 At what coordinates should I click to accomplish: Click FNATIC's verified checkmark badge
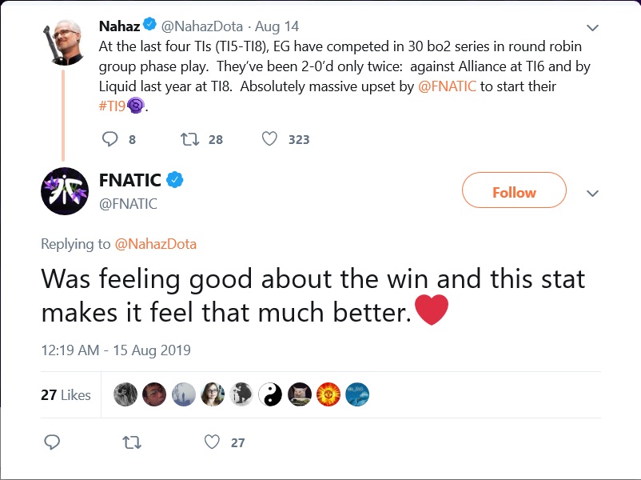[176, 180]
